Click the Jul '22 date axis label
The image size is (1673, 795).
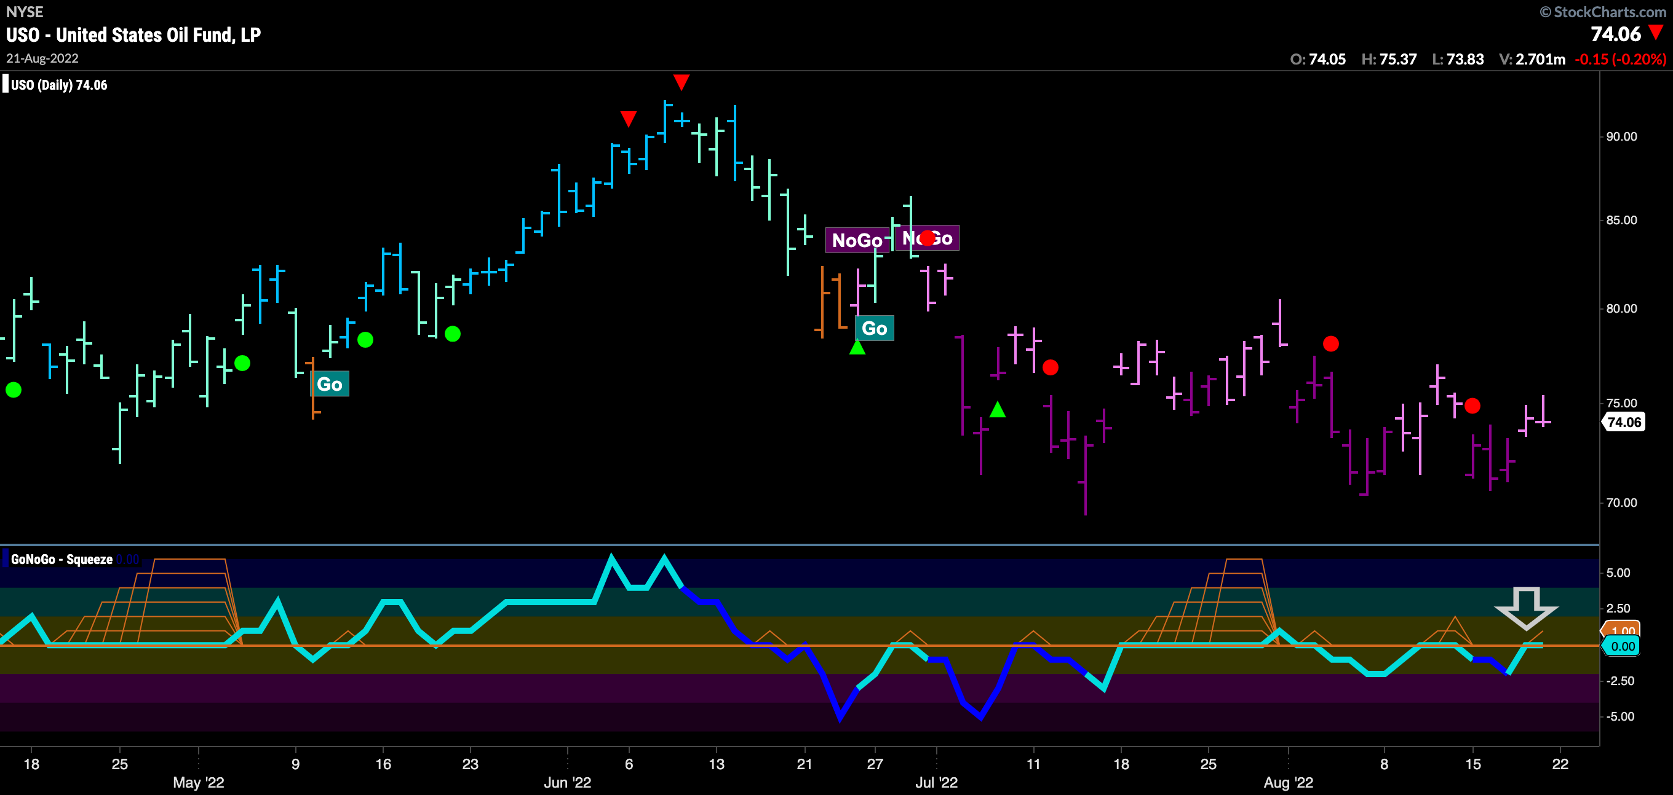(936, 783)
